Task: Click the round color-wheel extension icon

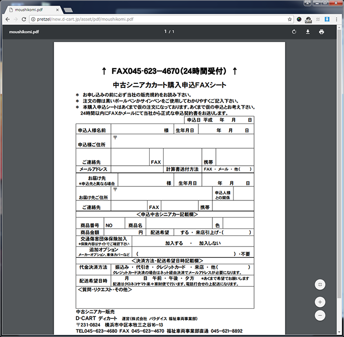Action: (299, 19)
